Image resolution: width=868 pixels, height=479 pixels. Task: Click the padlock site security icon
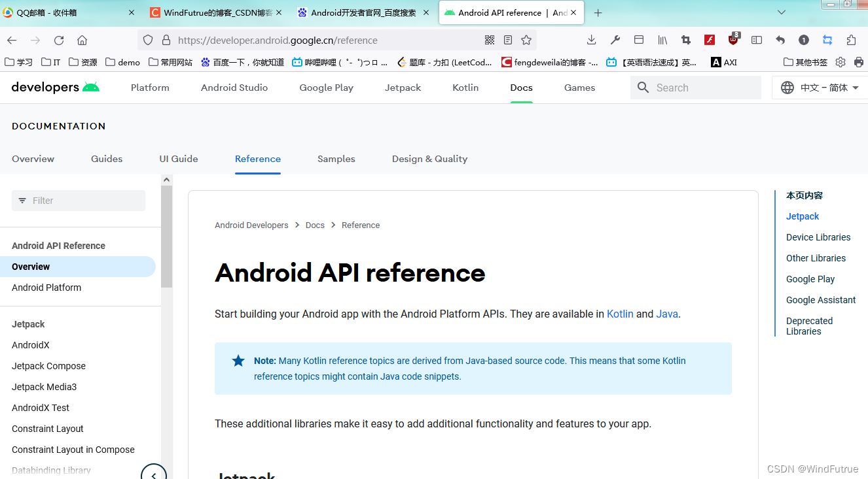pos(166,41)
